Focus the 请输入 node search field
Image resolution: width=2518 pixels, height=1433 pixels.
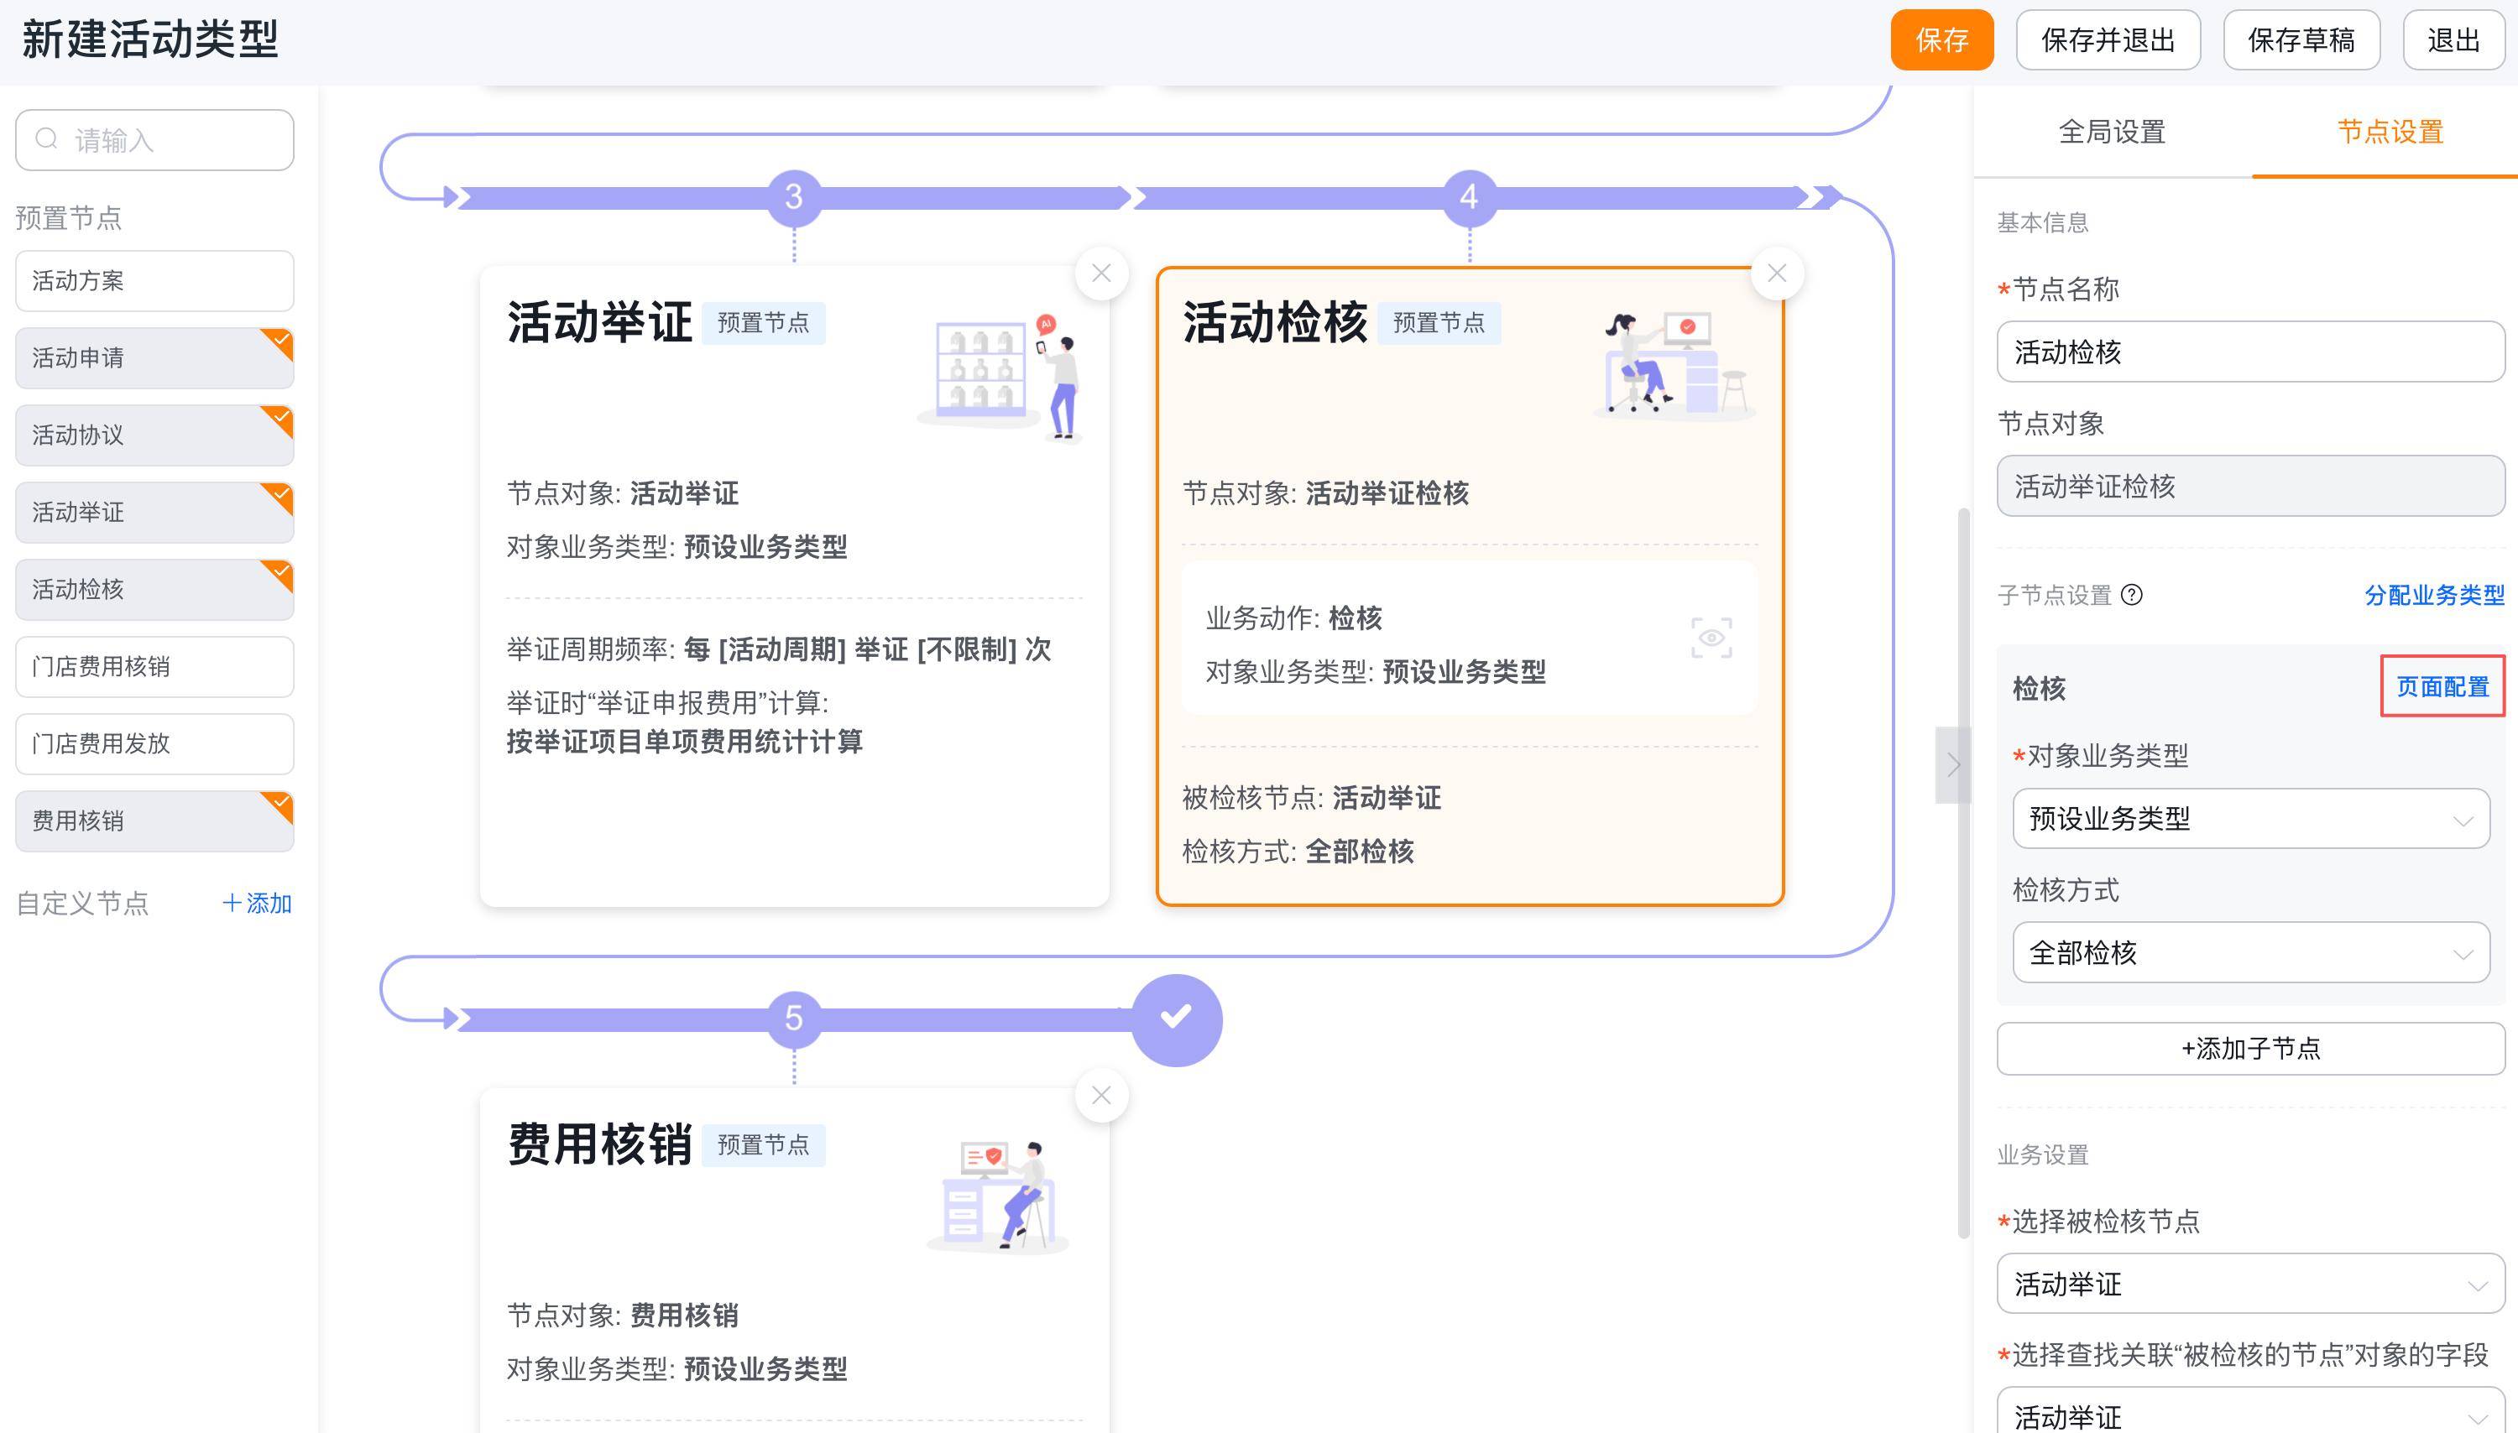point(154,140)
